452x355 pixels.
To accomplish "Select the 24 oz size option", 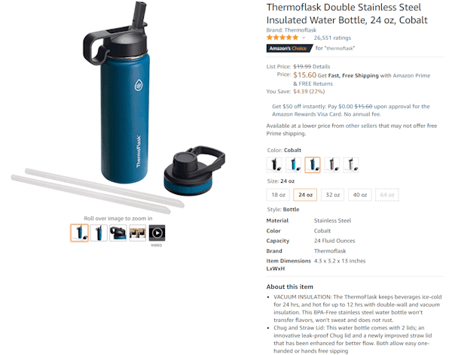I will coord(305,195).
